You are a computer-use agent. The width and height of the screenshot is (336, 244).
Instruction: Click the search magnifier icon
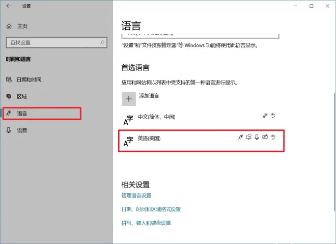coord(102,42)
